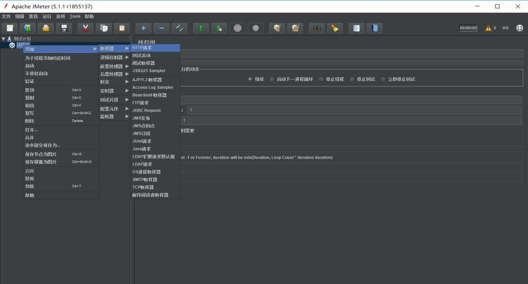The image size is (528, 284).
Task: Click the blue minus Collapse All icon
Action: pos(162,28)
